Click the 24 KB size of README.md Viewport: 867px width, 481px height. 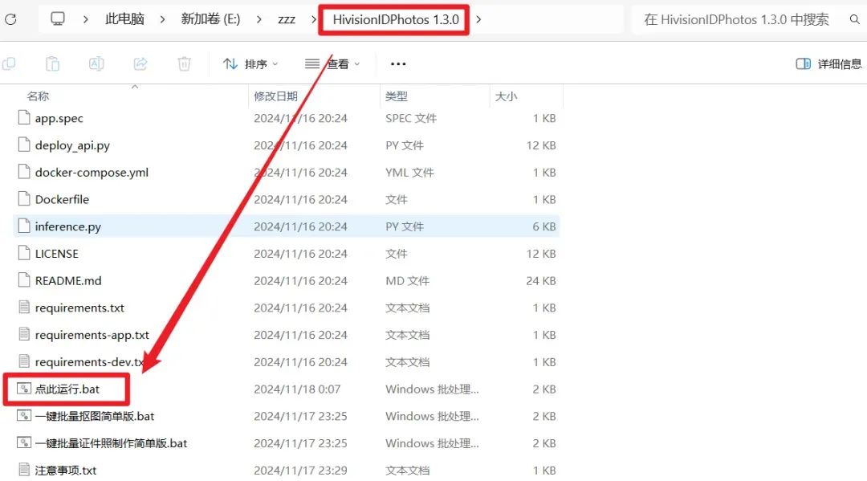click(541, 281)
